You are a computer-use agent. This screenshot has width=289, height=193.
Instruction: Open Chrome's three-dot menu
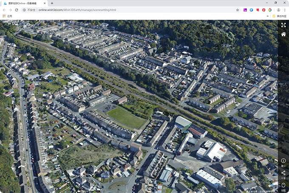(x=285, y=10)
